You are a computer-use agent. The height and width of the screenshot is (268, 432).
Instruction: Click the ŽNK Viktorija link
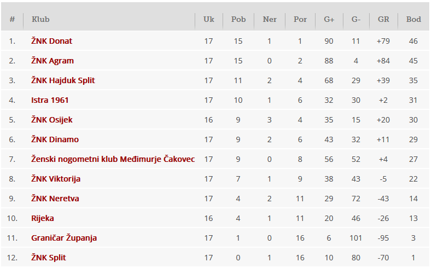click(x=56, y=179)
